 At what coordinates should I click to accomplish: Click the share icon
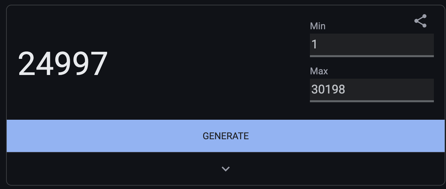tap(420, 21)
